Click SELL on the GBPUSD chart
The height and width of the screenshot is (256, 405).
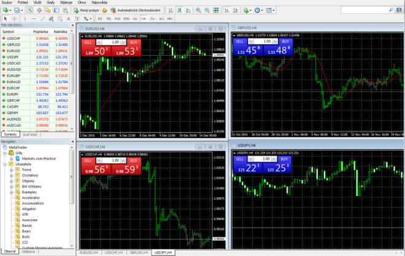pyautogui.click(x=240, y=41)
